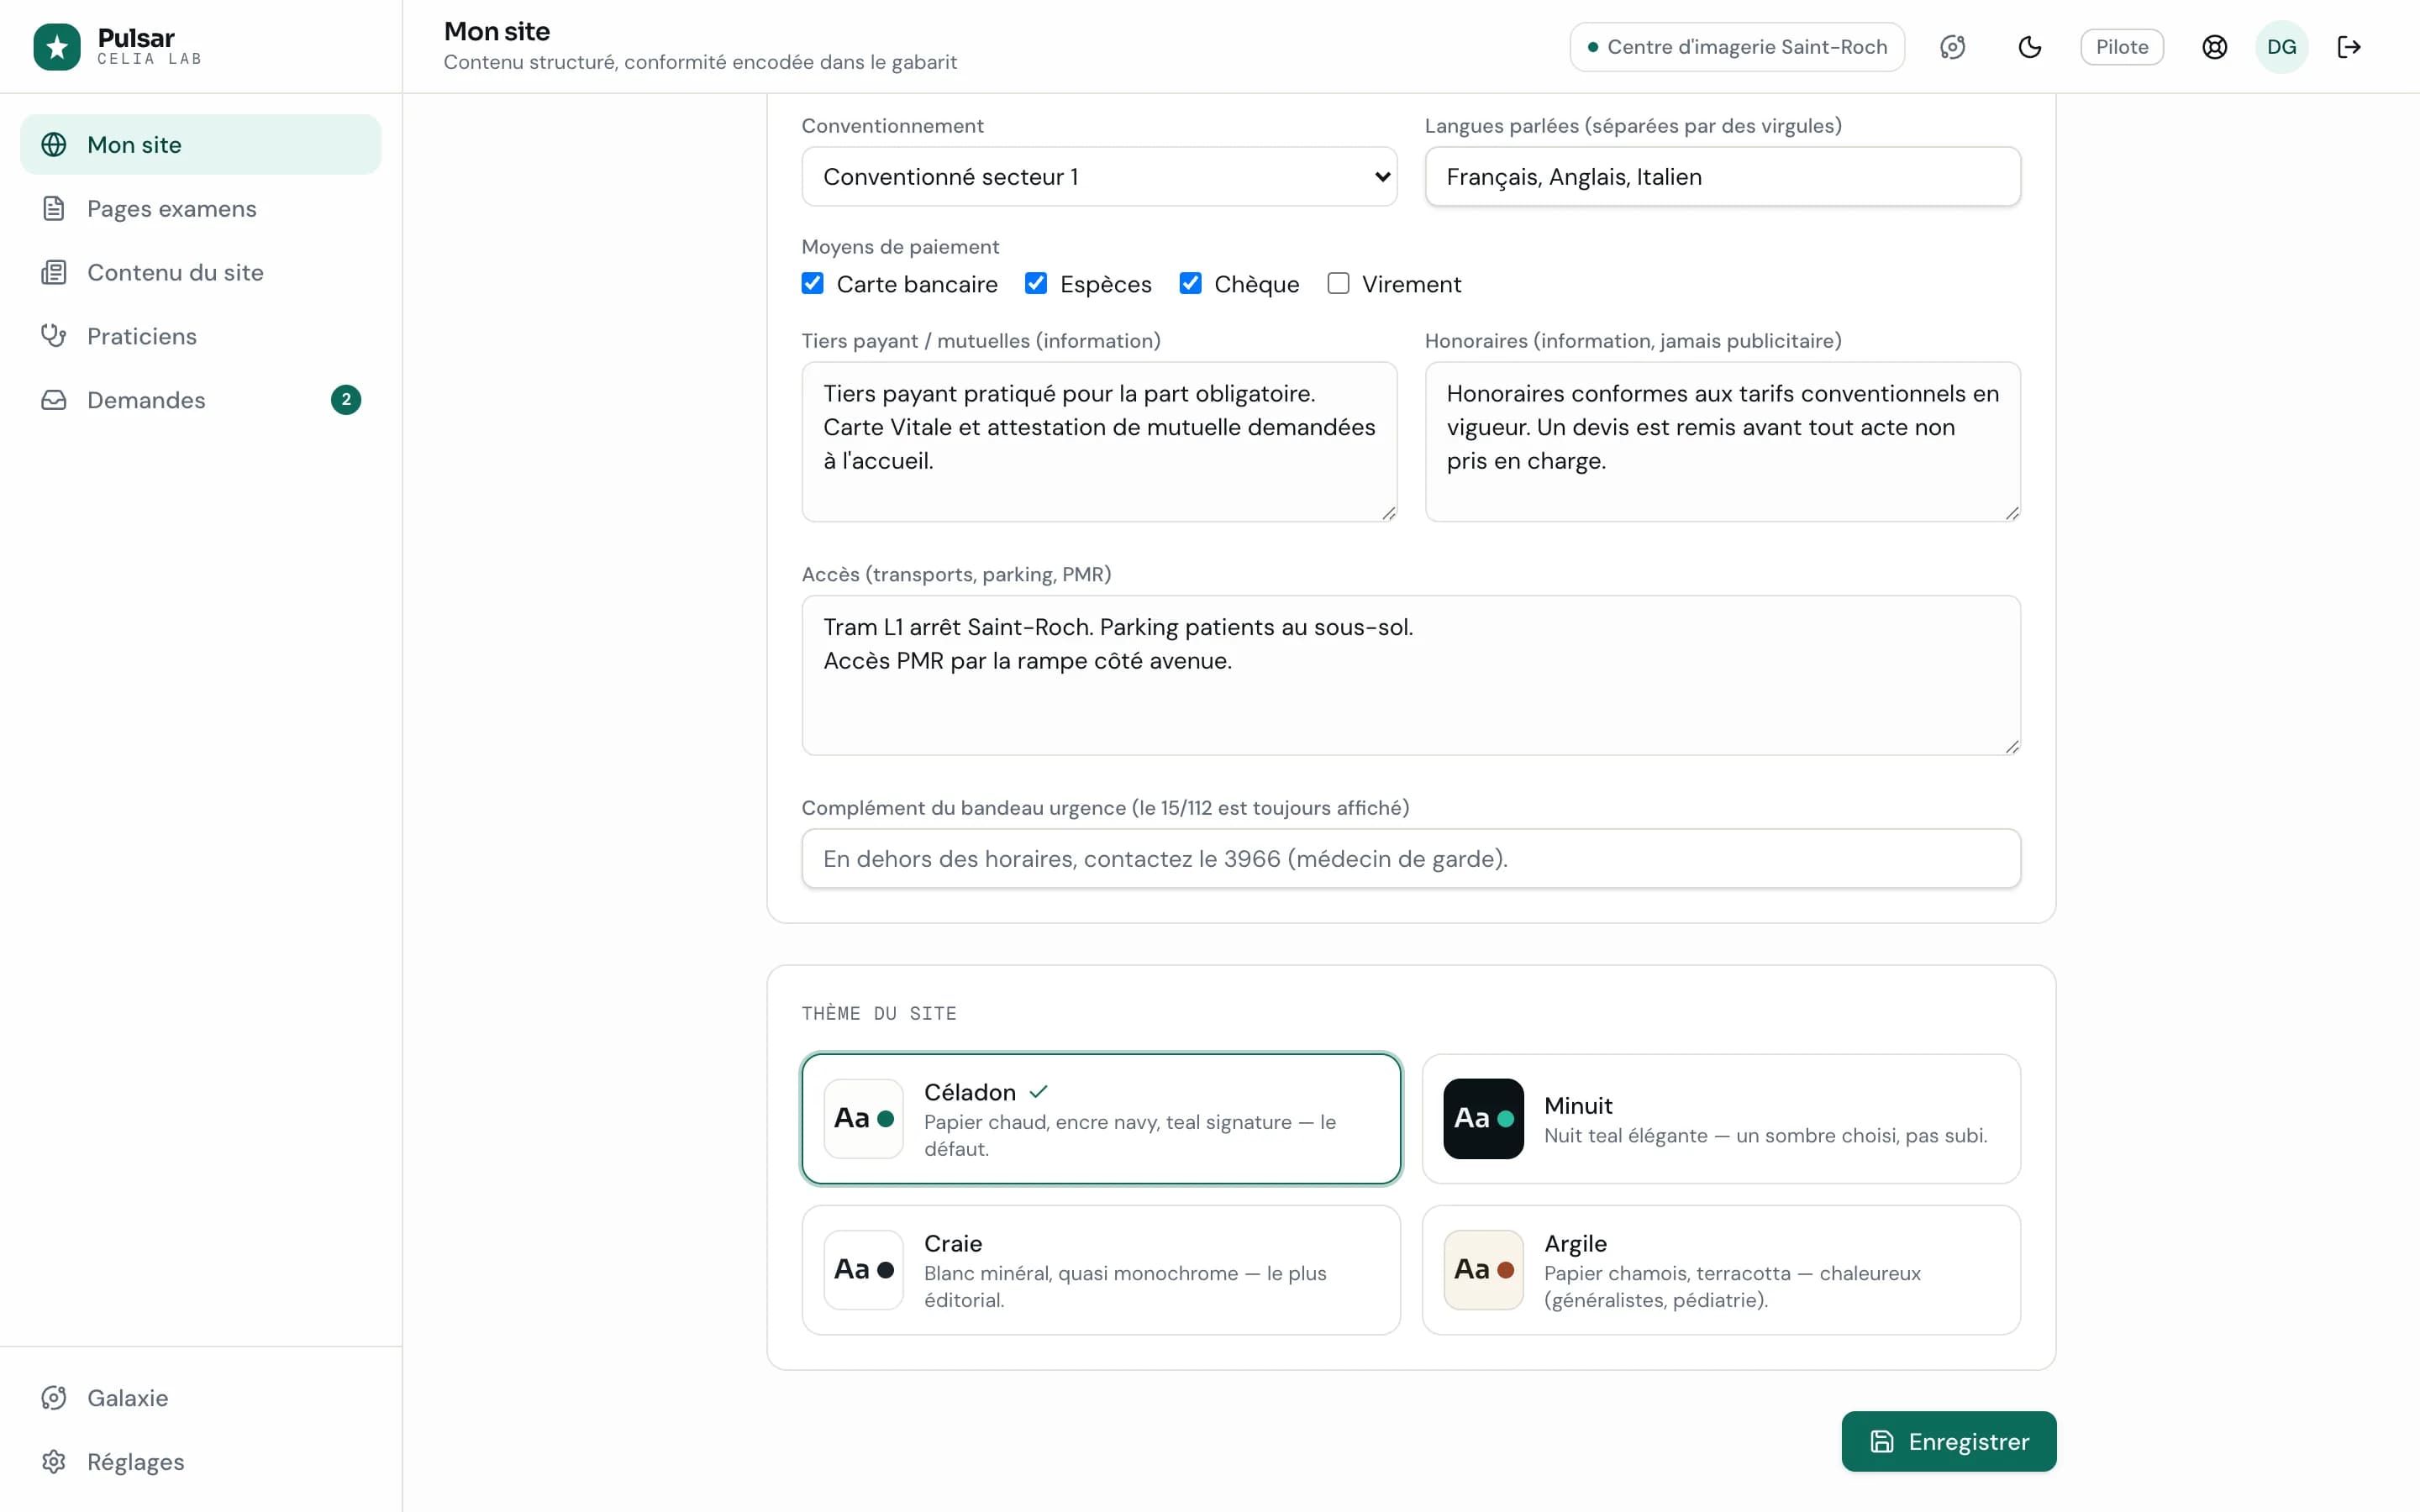Choose the Craie theme card
2420x1512 pixels.
(x=1101, y=1270)
